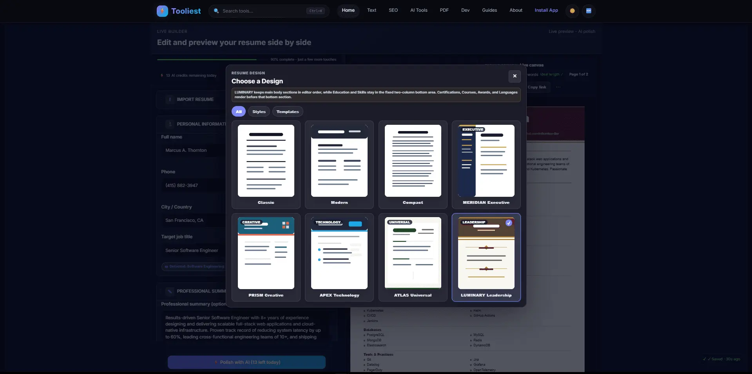Screen dimensions: 752x374
Task: Click the 90% complete progress label
Action: click(303, 59)
